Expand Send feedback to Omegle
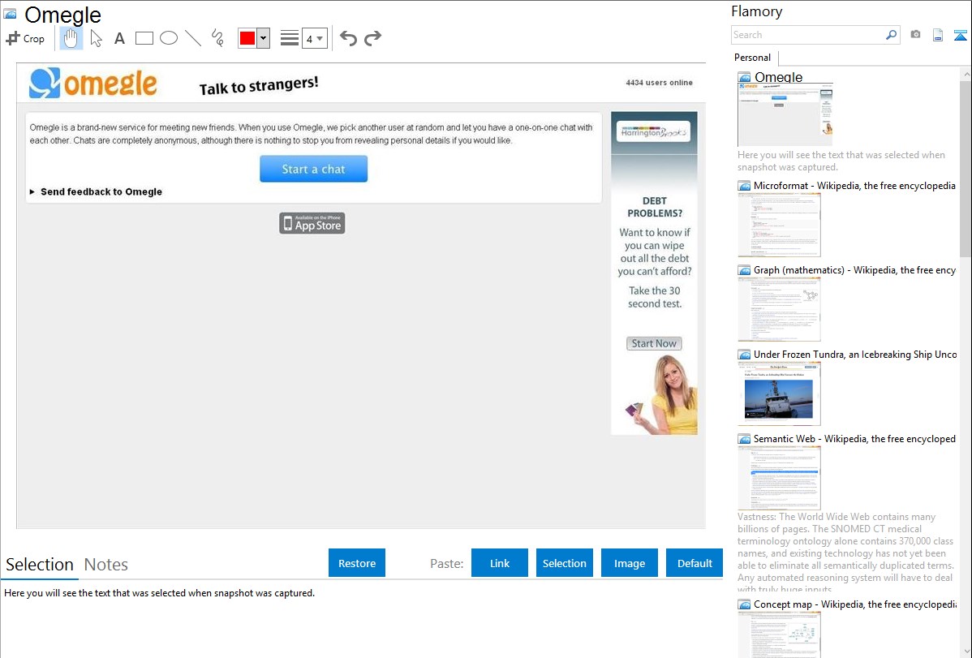 pos(96,191)
